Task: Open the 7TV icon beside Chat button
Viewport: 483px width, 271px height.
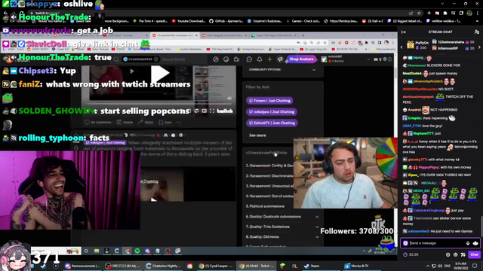Action: point(463,254)
